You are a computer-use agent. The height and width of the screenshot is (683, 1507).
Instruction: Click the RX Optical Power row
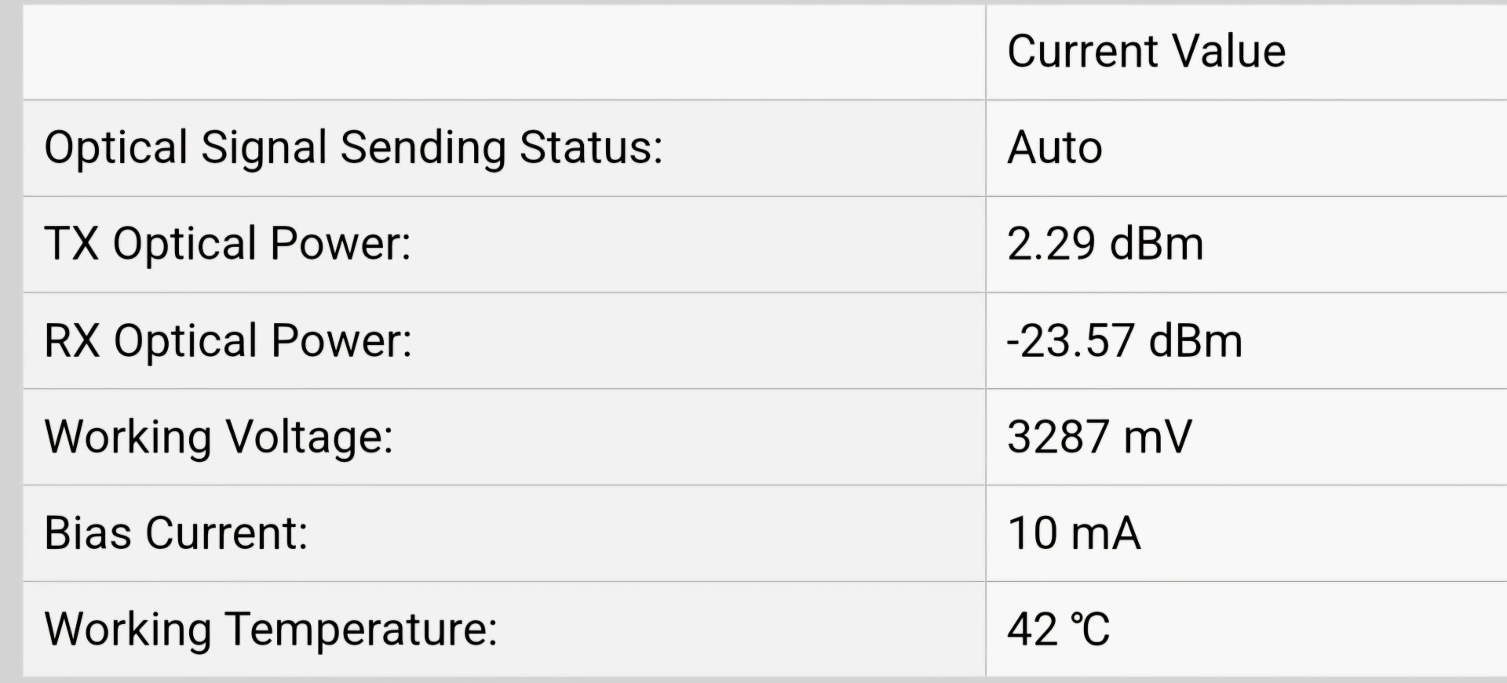(x=765, y=341)
